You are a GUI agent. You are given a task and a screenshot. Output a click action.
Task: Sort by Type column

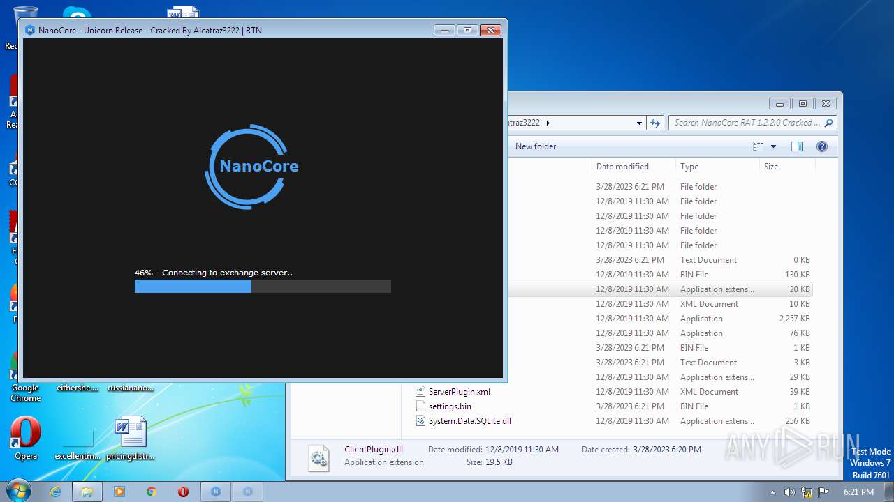(717, 167)
